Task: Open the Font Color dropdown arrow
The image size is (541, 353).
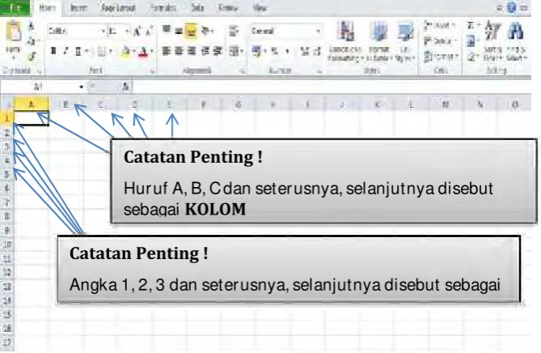Action: point(151,52)
